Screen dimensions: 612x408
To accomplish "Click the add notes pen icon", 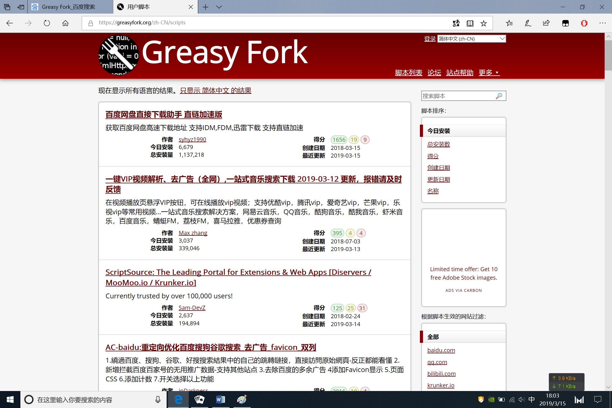I will tap(528, 23).
